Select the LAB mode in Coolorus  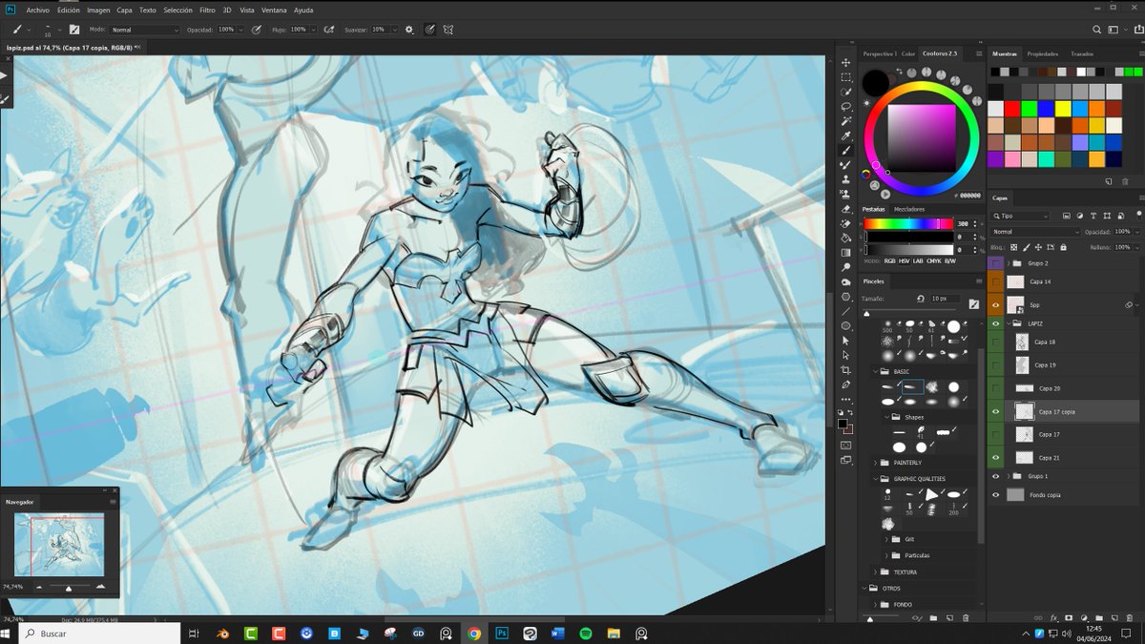918,260
